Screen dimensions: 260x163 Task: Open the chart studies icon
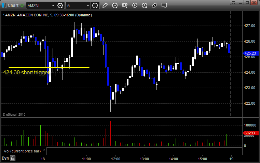click(114, 5)
